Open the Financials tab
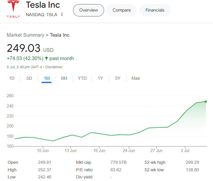Viewport: 213px width, 181px height. pos(155,10)
